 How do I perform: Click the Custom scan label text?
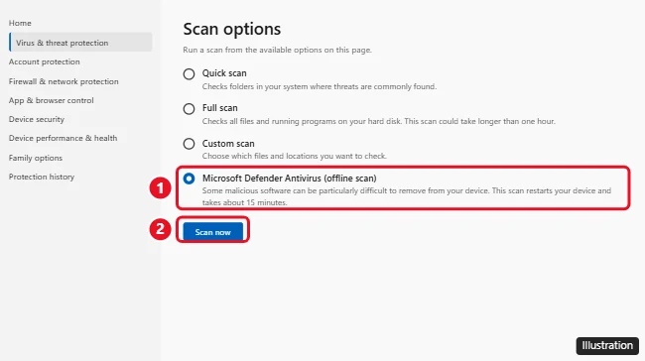228,144
